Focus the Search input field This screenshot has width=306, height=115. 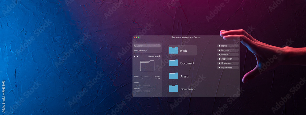(147, 46)
